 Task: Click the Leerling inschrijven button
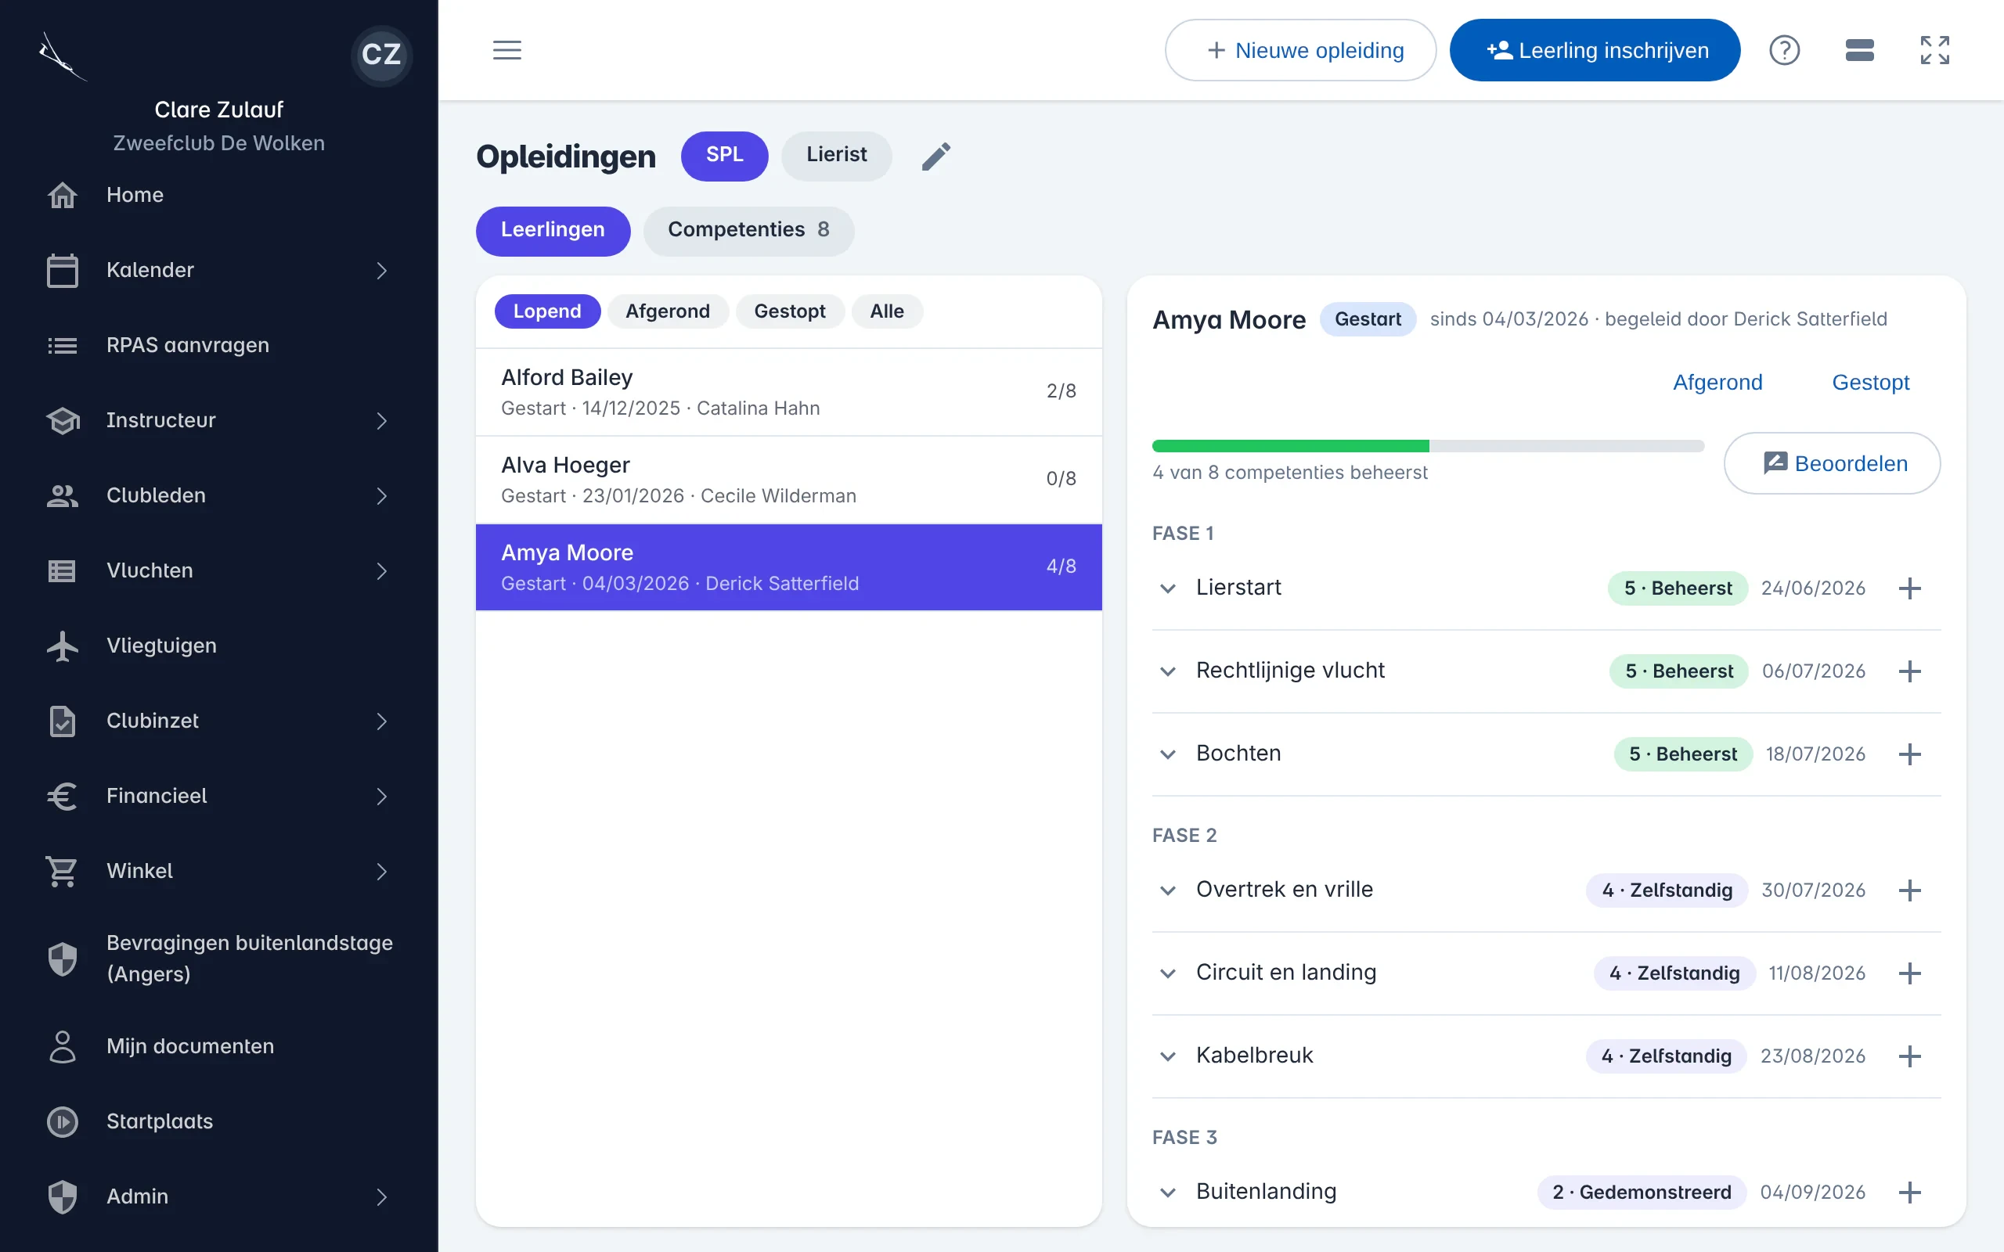click(x=1594, y=51)
